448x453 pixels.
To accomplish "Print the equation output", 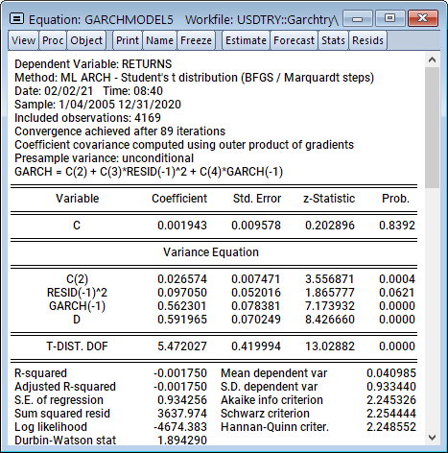I will tap(128, 40).
